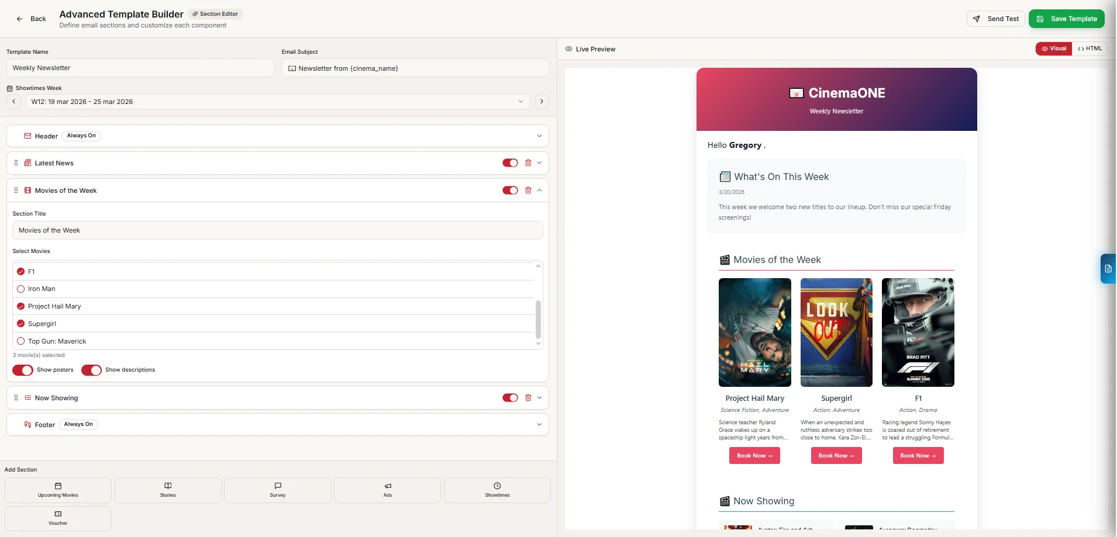Click clapperboard icon beside Now Showing heading

725,501
